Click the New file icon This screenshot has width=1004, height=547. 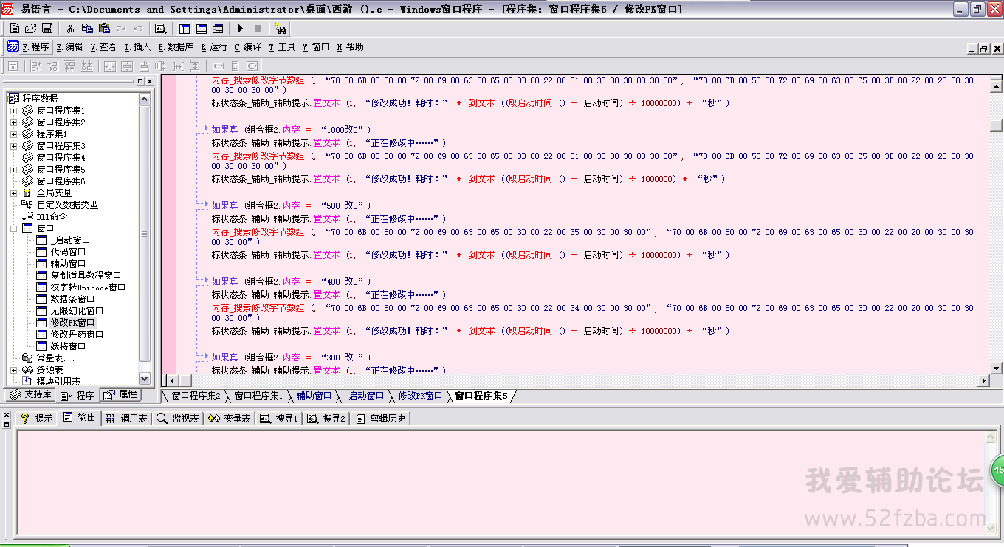(14, 28)
